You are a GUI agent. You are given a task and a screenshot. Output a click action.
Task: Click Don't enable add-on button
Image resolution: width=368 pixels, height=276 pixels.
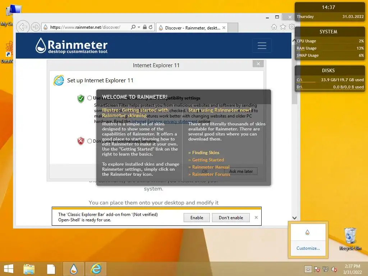[x=231, y=217]
